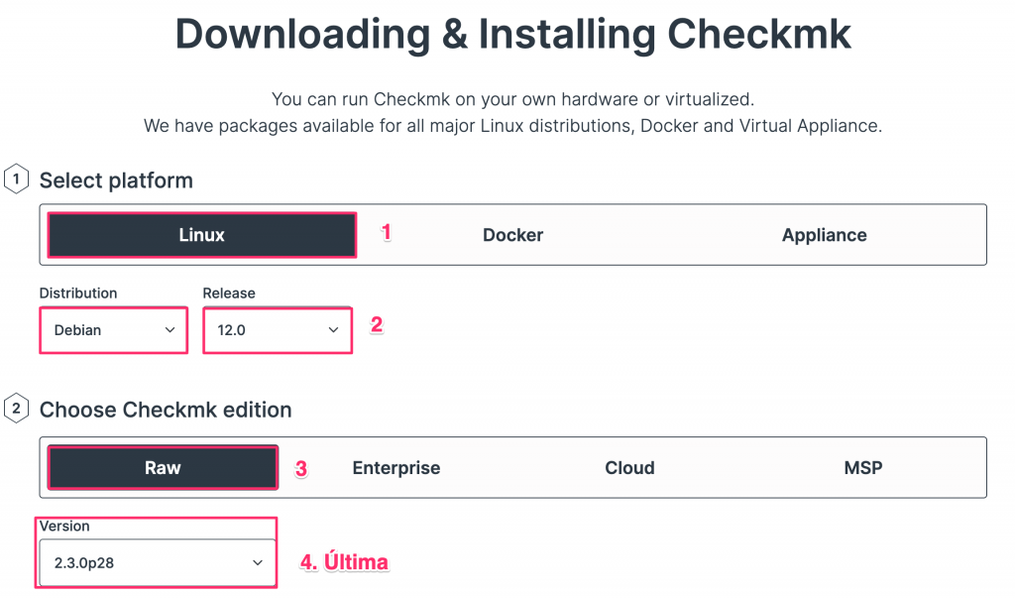Switch to the Enterprise edition

(395, 468)
